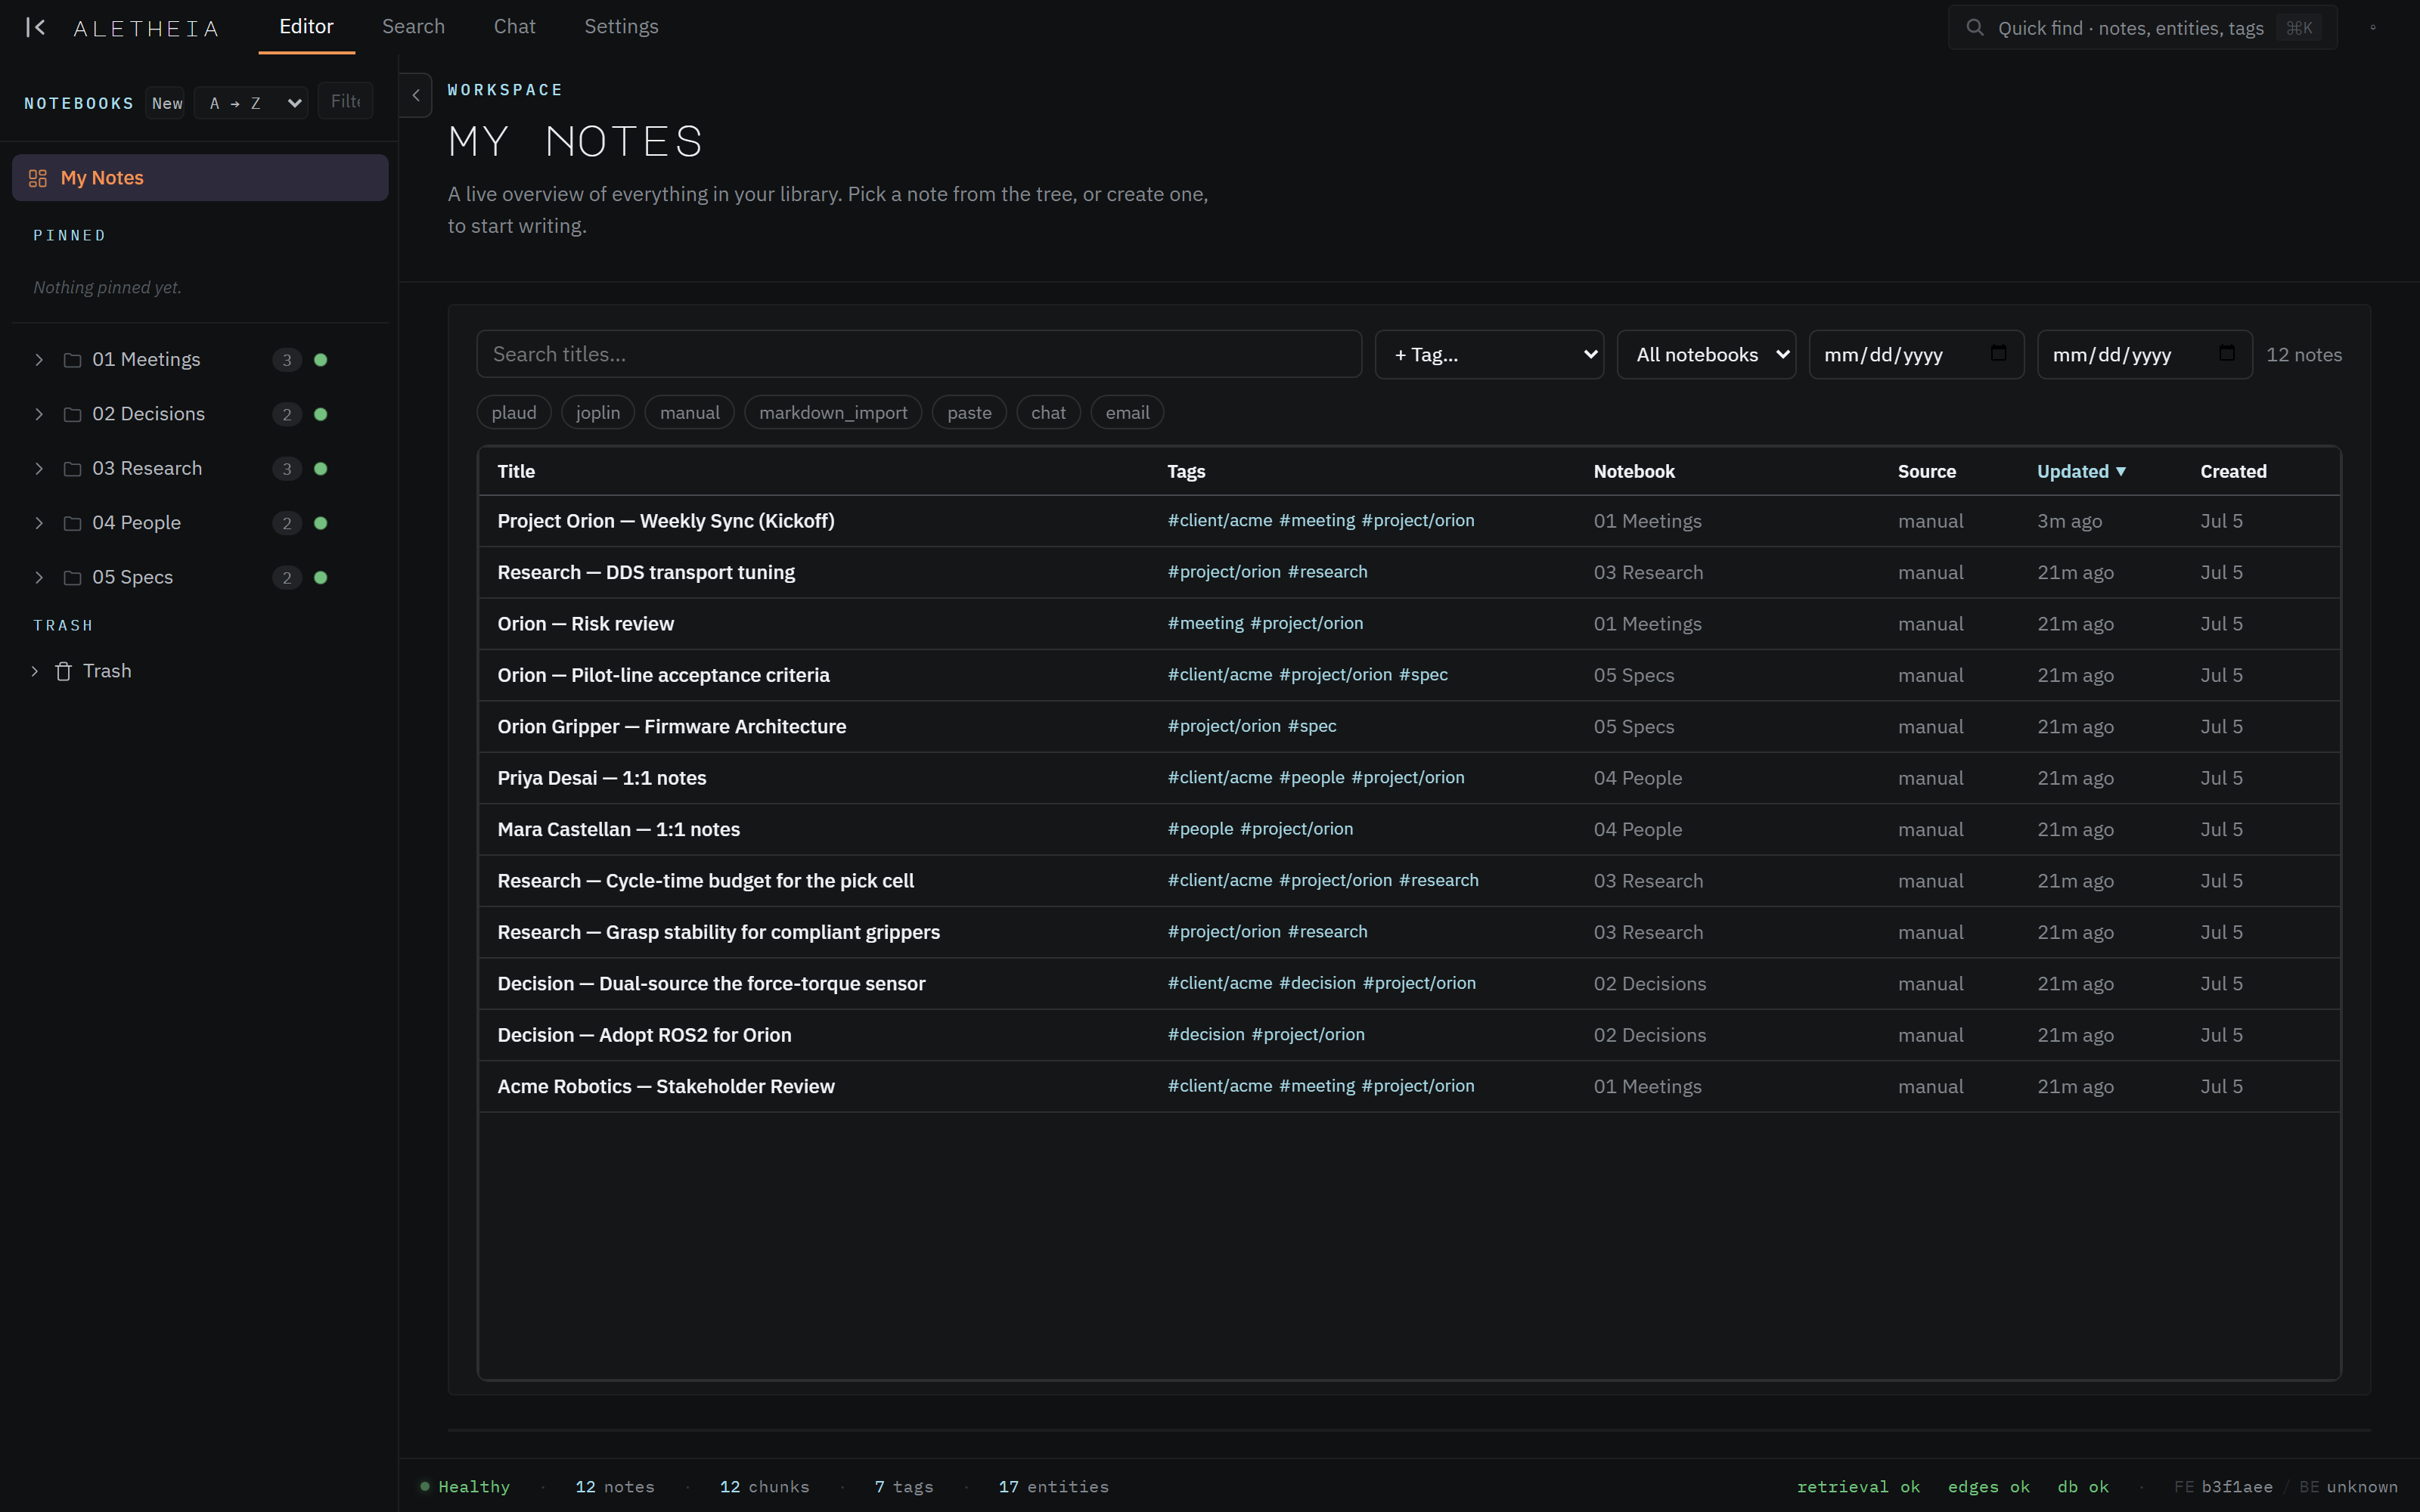Toggle the joplin source filter chip
The width and height of the screenshot is (2420, 1512).
tap(598, 413)
